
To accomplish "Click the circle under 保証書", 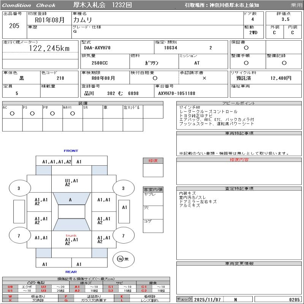I will pos(246,48).
